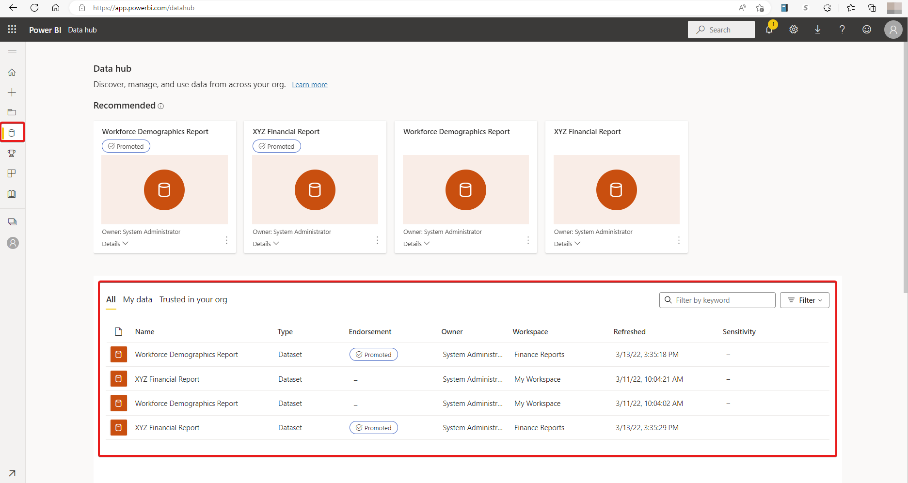908x483 pixels.
Task: Sort by Sensitivity column header
Action: [x=739, y=332]
